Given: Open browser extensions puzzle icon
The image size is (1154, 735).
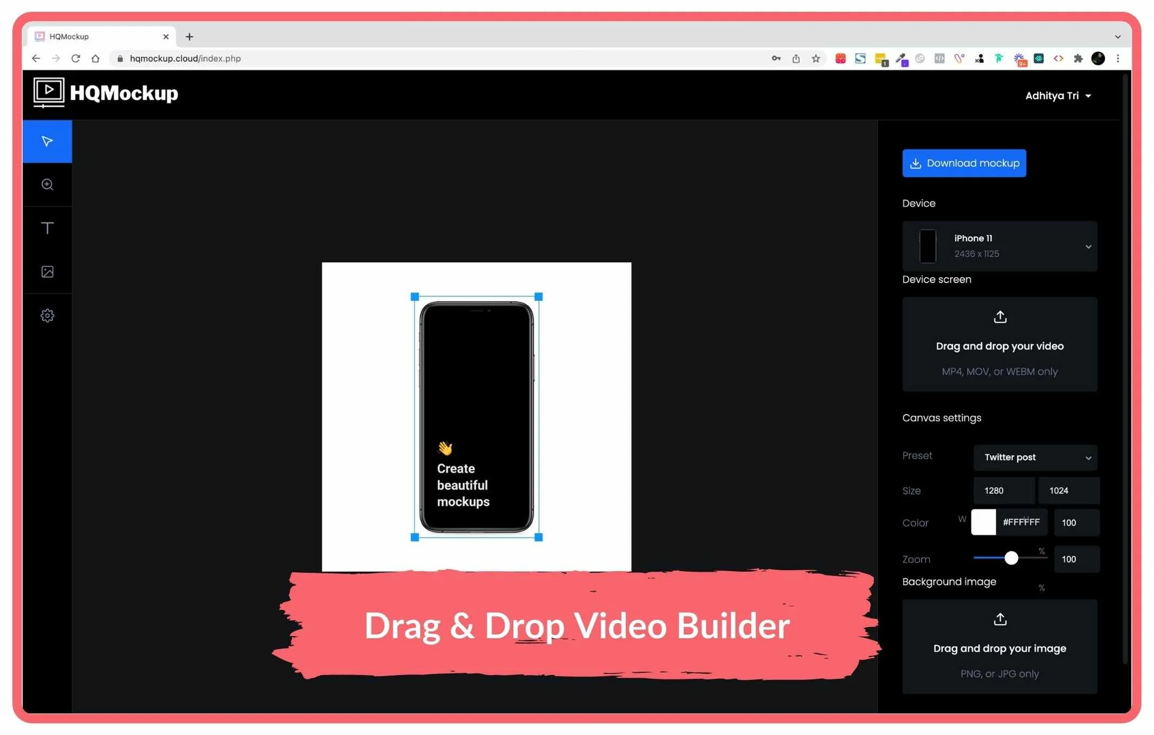Looking at the screenshot, I should (x=1078, y=58).
